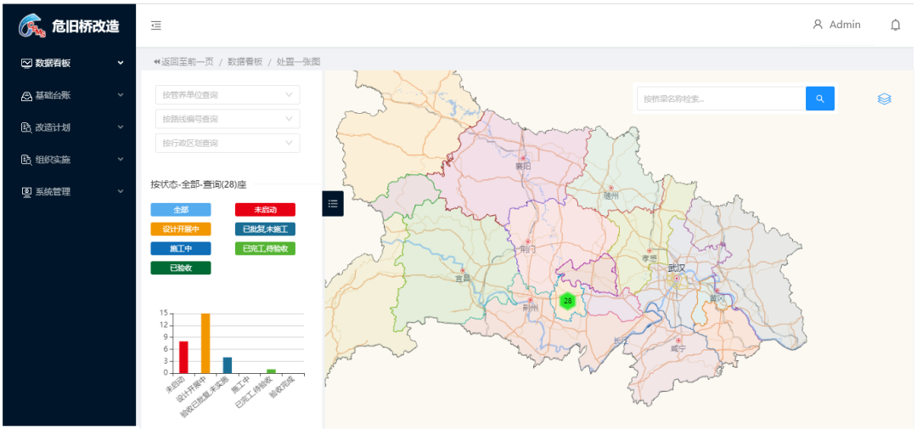The height and width of the screenshot is (430, 917).
Task: Click the 危旧桥改造 logo icon
Action: point(31,26)
